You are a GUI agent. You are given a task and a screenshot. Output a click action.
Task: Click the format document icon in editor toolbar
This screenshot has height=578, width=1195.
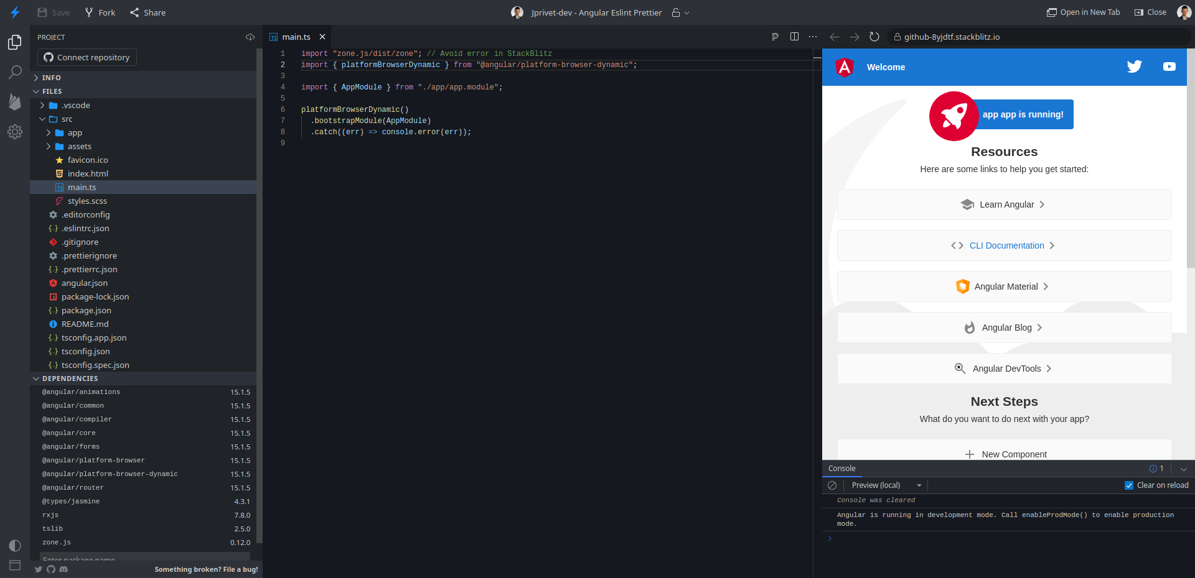[775, 37]
